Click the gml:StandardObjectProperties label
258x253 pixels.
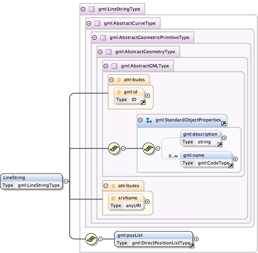click(x=188, y=120)
